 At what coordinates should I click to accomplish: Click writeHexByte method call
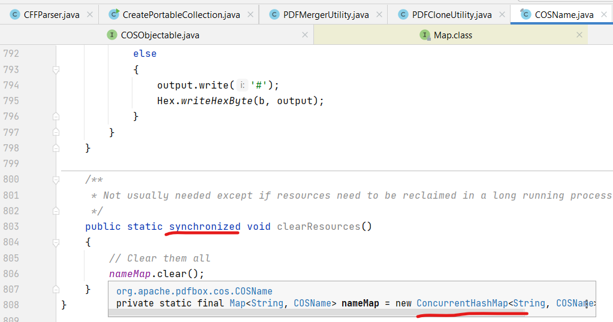click(x=216, y=101)
